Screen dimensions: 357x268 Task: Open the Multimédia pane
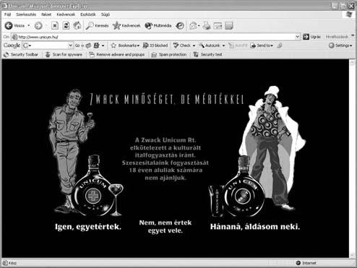(x=158, y=25)
